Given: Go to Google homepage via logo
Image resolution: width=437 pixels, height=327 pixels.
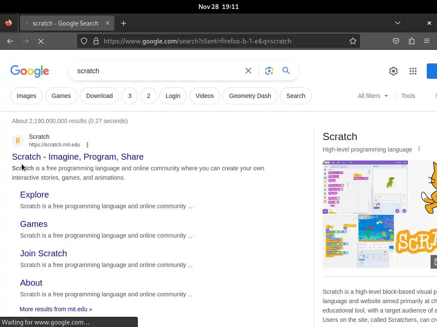Looking at the screenshot, I should pyautogui.click(x=30, y=71).
